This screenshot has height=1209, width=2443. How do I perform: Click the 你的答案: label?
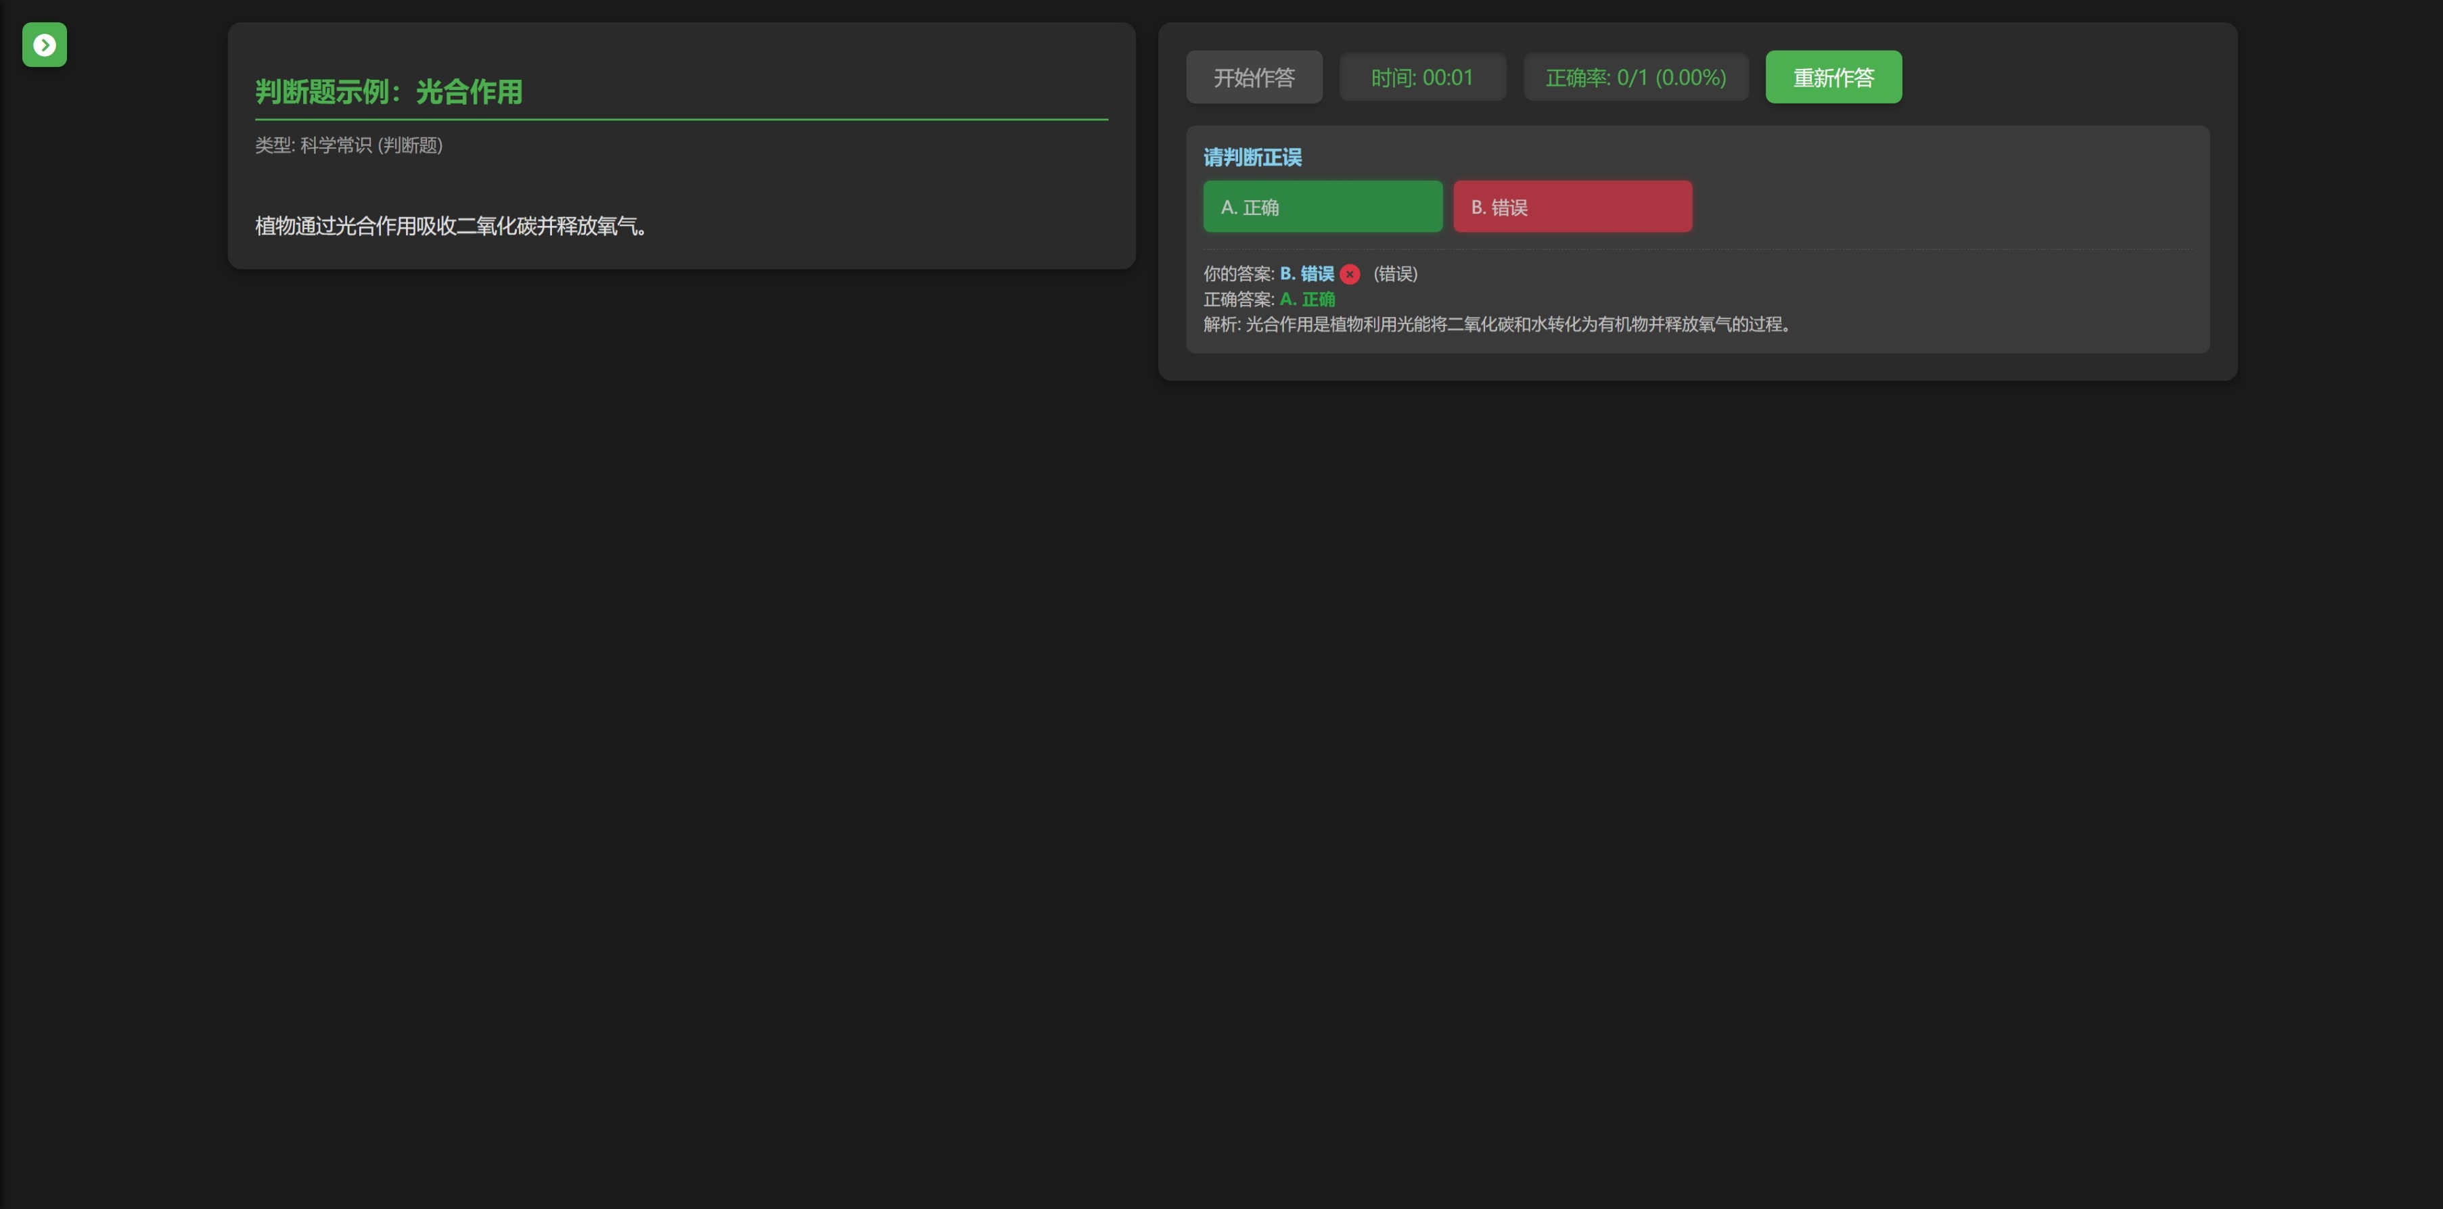[1237, 274]
